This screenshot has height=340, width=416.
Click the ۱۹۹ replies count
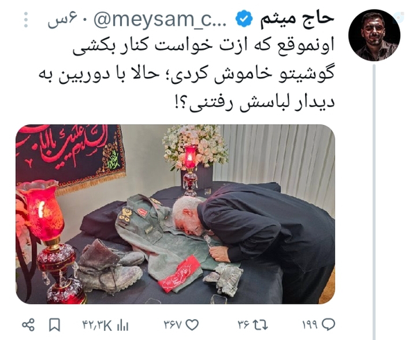(x=310, y=324)
